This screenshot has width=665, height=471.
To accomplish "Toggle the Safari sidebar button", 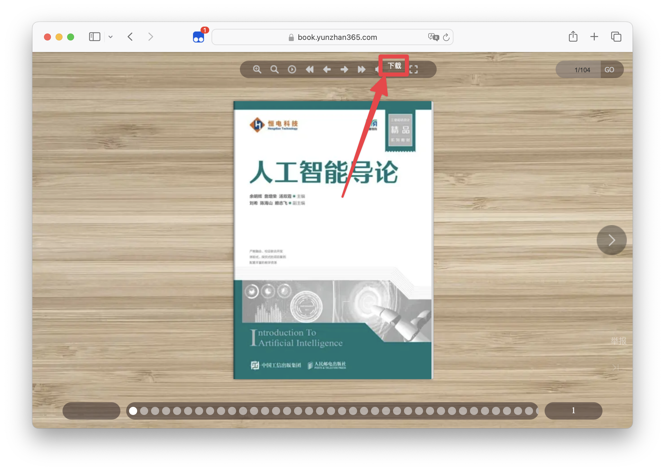I will 95,37.
